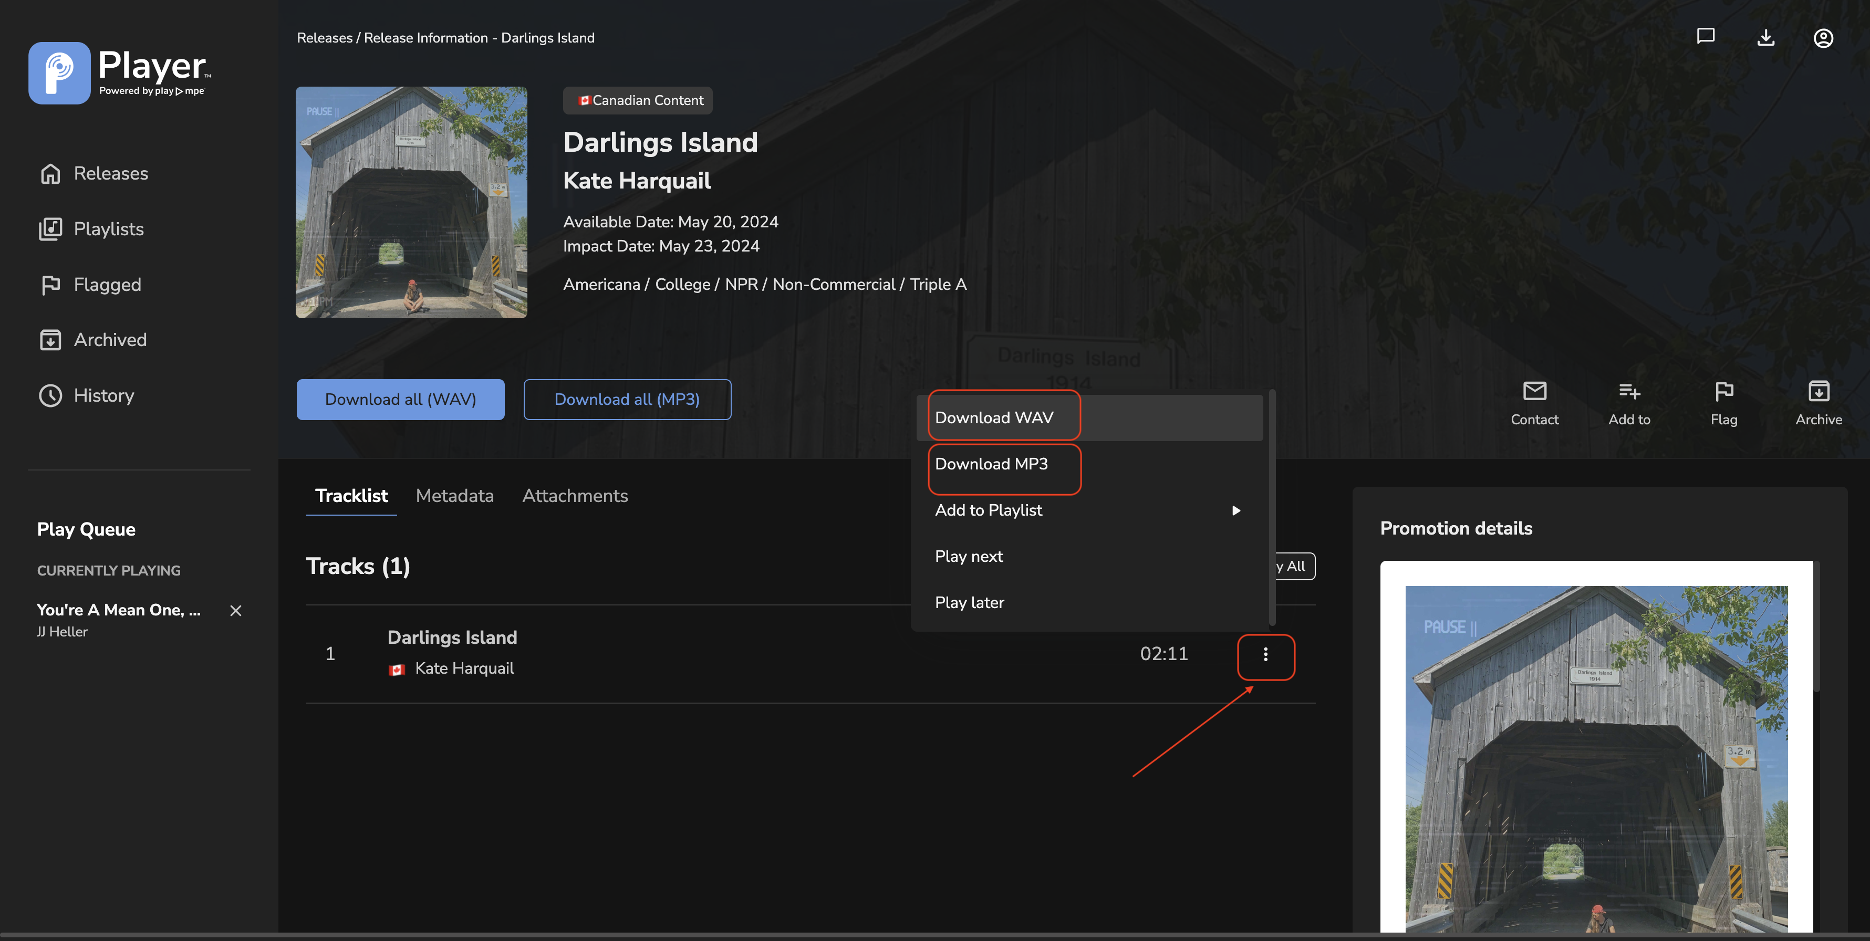Switch to the Metadata tab
1870x941 pixels.
click(x=454, y=496)
